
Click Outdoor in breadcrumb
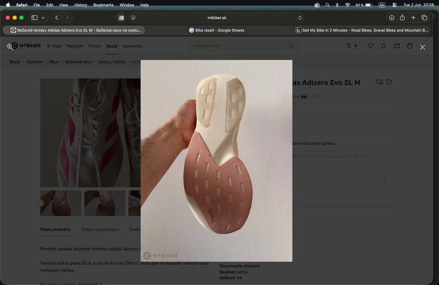pos(35,62)
